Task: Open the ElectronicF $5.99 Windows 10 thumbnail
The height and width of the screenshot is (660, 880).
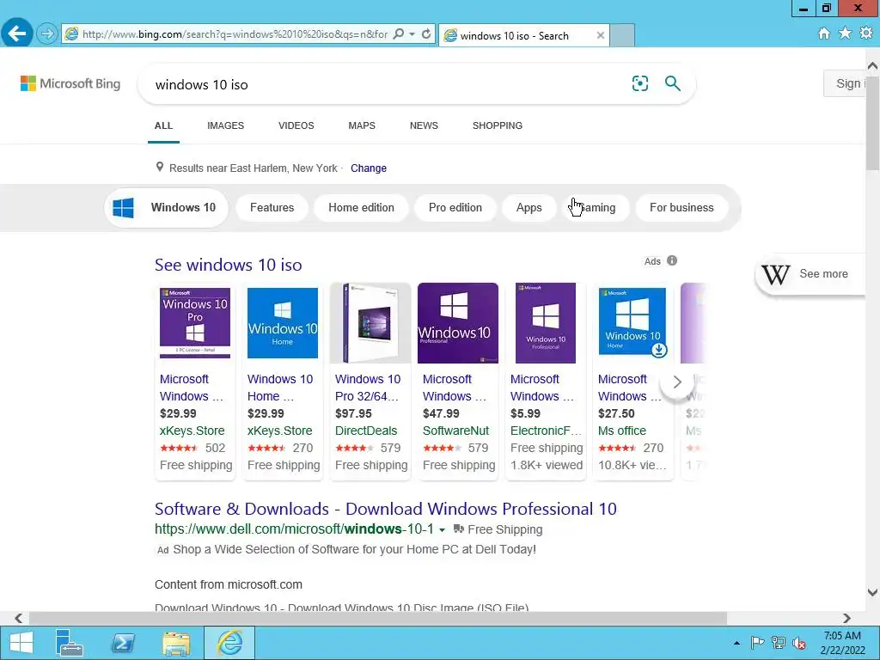Action: pos(546,323)
